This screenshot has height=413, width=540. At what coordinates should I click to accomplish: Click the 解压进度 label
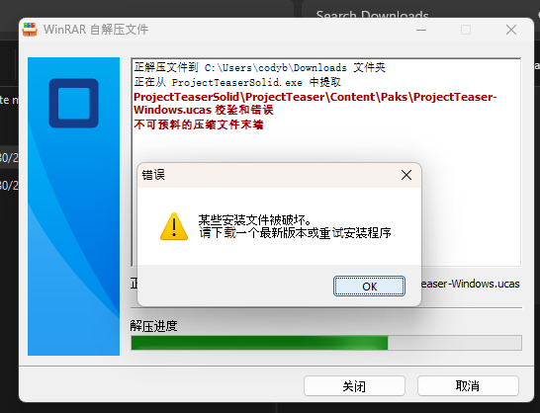[x=153, y=326]
